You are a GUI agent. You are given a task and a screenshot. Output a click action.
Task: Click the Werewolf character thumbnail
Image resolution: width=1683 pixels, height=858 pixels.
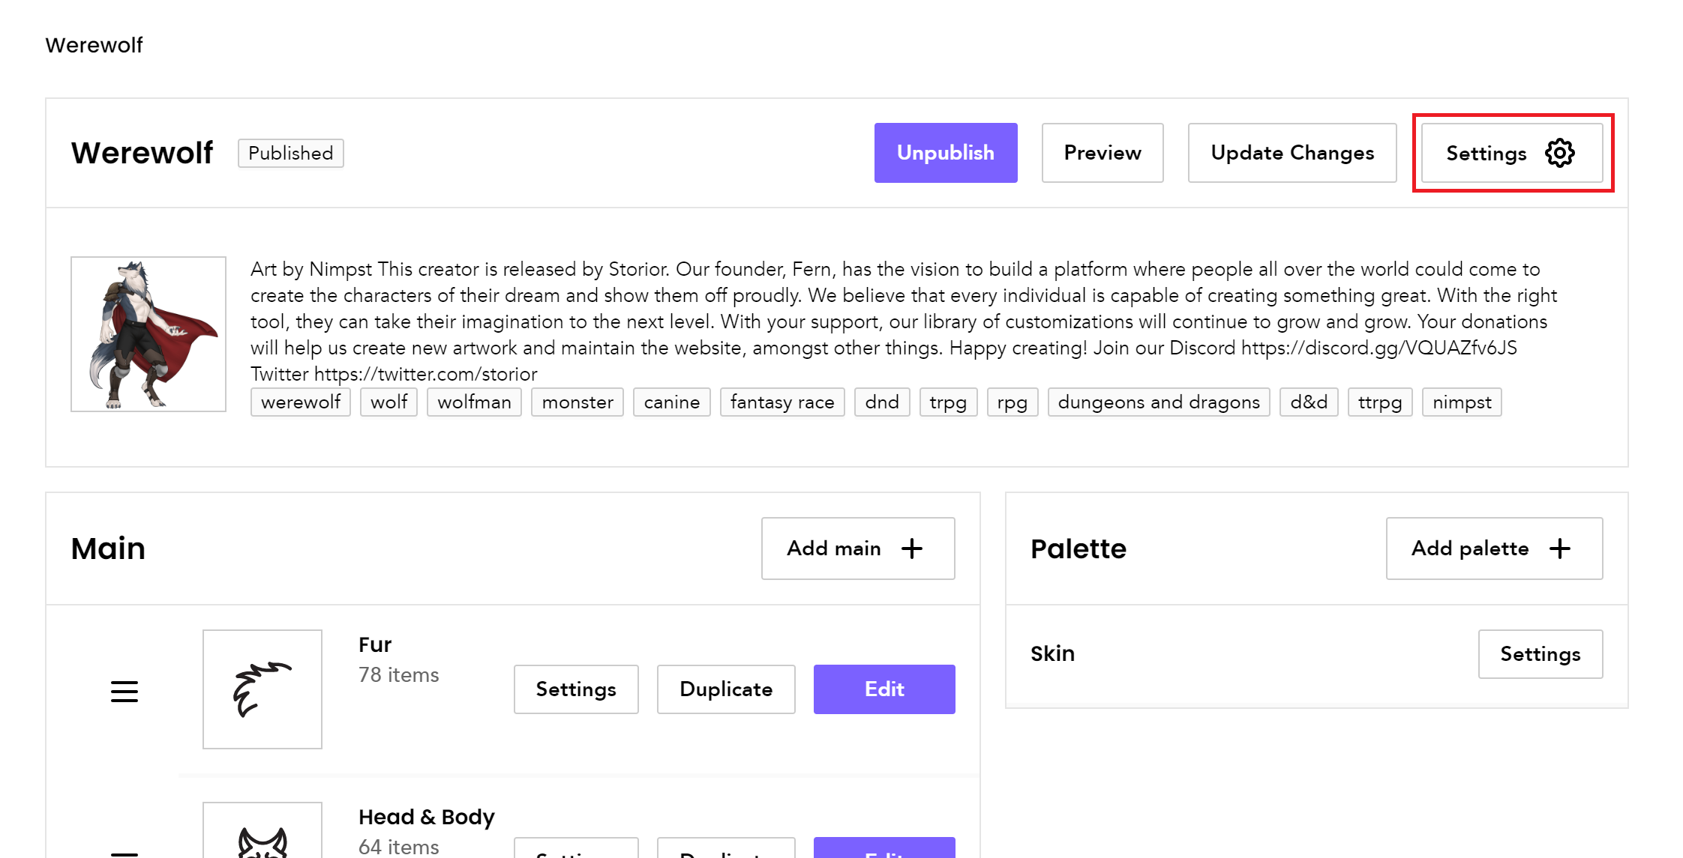click(x=148, y=334)
